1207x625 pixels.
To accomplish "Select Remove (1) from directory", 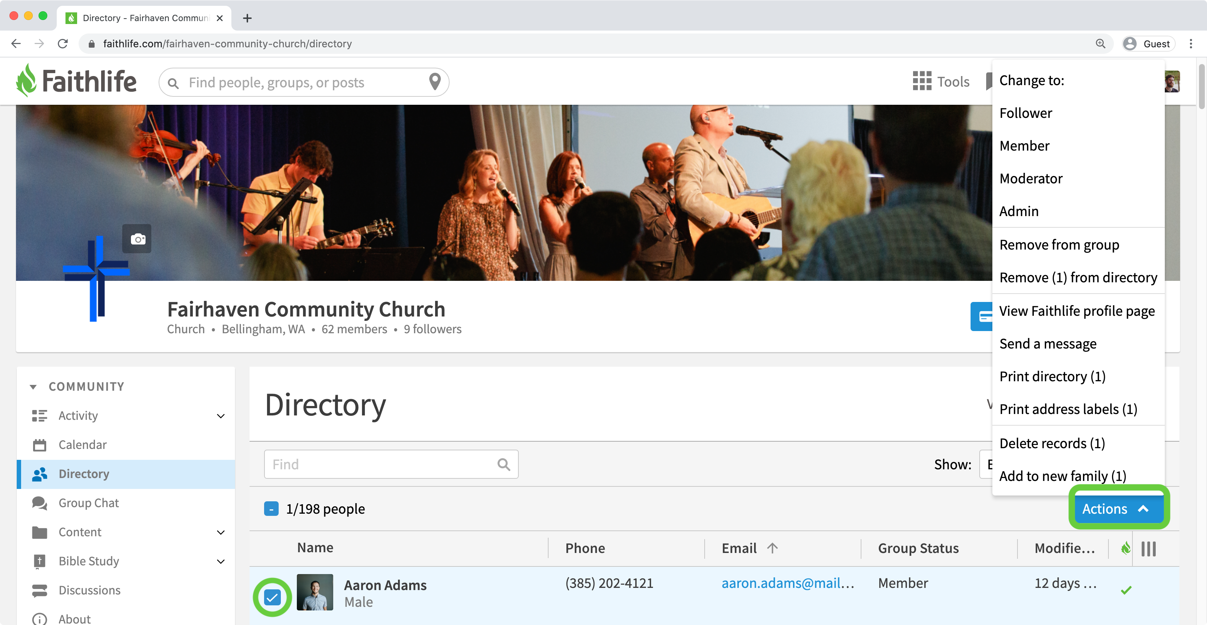I will (x=1078, y=278).
